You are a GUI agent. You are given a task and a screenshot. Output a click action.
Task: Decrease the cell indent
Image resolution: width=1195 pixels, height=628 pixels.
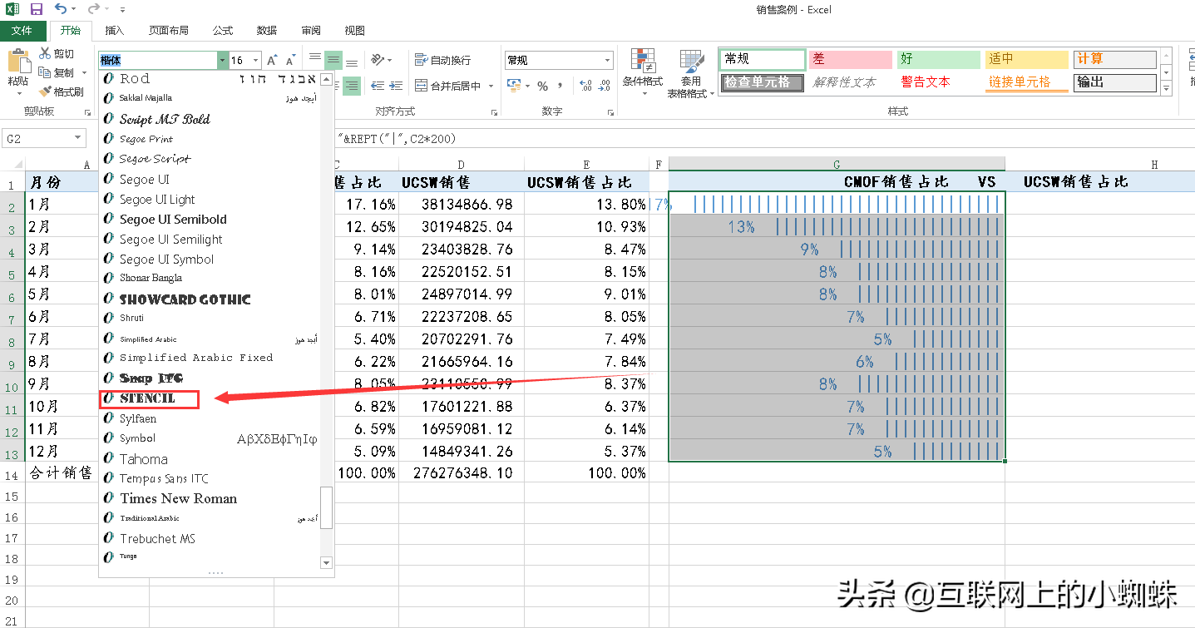[x=378, y=86]
